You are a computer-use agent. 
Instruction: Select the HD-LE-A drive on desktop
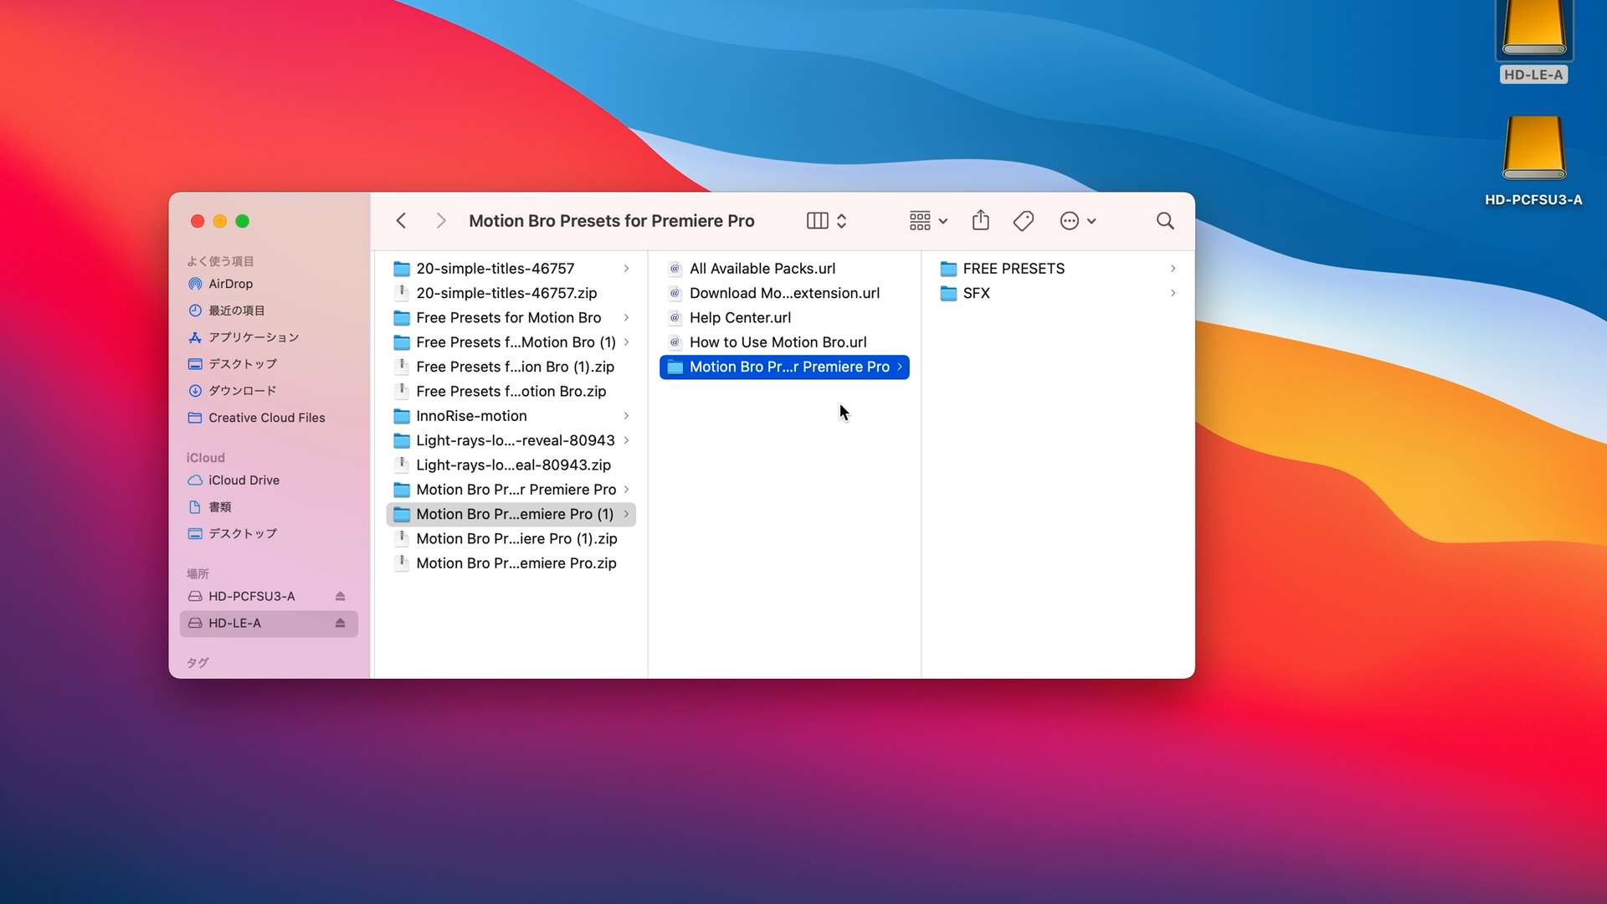(x=1533, y=42)
